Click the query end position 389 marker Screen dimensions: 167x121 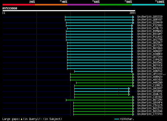click(132, 13)
